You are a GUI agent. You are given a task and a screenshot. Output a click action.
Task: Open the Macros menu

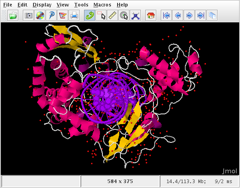coord(102,5)
